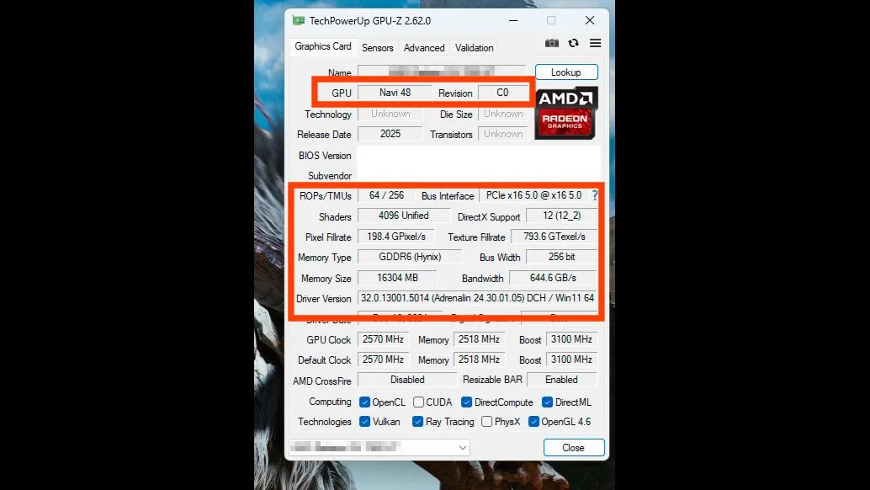
Task: Click the blurred Name field
Action: [x=443, y=72]
